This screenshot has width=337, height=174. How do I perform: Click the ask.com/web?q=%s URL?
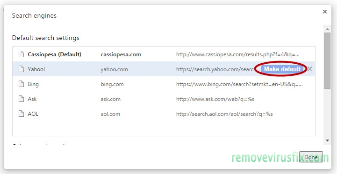point(215,99)
